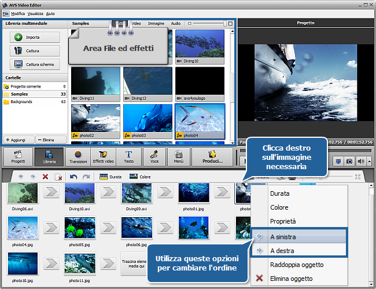Screen dimensions: 376x289
Task: Open the Effetti video panel
Action: tap(104, 157)
